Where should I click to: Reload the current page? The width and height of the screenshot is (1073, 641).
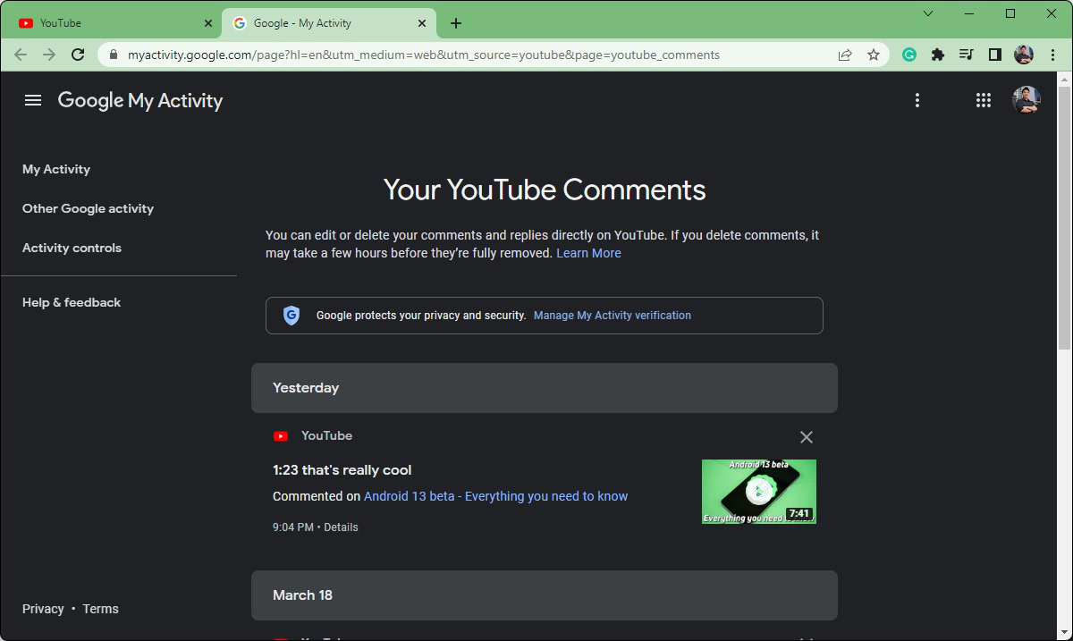(x=78, y=55)
